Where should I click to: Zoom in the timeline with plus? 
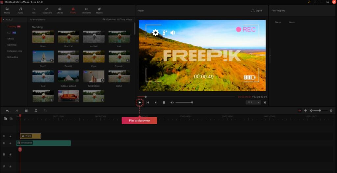[x=331, y=111]
